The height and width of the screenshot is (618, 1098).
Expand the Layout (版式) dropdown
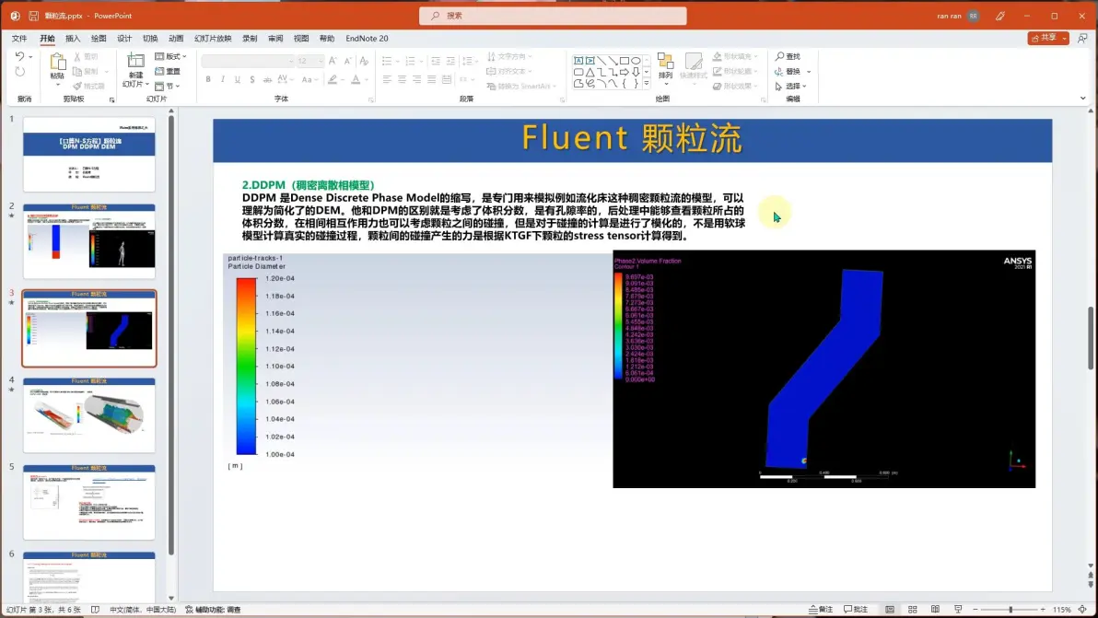pos(170,56)
